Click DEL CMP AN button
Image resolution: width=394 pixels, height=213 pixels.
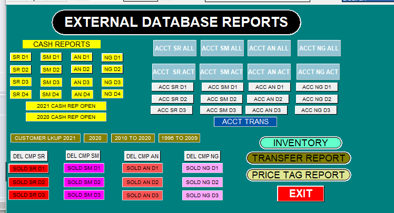pos(142,156)
